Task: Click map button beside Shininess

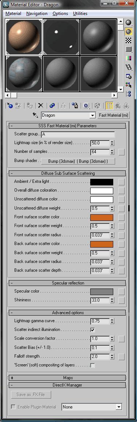Action: 121,300
